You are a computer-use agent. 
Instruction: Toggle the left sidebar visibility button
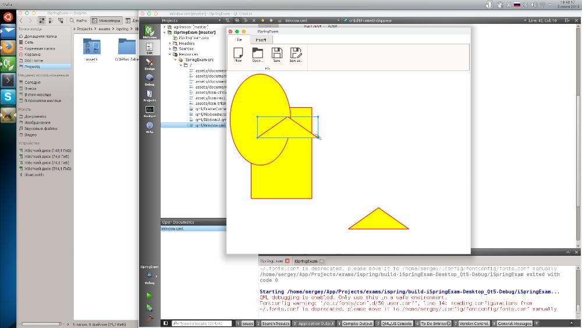pyautogui.click(x=166, y=323)
